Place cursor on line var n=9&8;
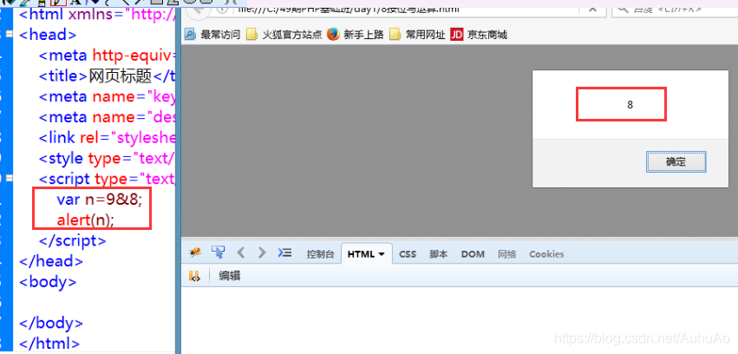Image resolution: width=738 pixels, height=354 pixels. click(100, 200)
